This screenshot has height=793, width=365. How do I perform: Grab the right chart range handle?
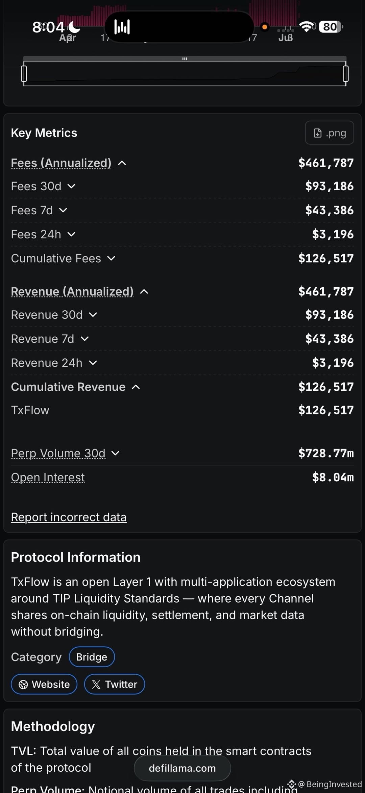click(x=346, y=73)
